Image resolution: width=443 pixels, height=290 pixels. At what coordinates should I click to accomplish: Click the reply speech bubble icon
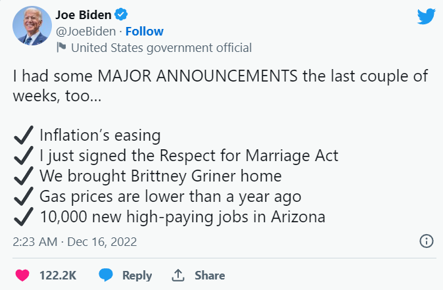106,276
